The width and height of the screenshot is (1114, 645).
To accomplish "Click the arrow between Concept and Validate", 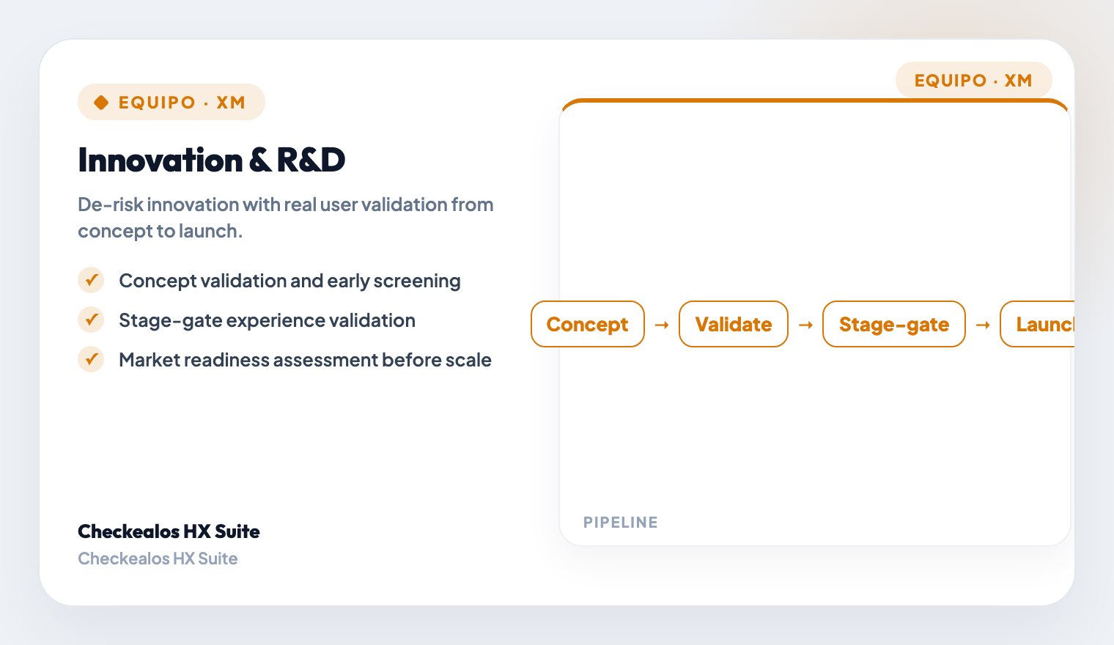I will pyautogui.click(x=662, y=325).
